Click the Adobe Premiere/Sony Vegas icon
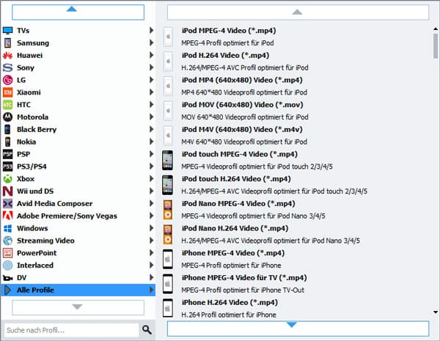The image size is (440, 341). (7, 216)
